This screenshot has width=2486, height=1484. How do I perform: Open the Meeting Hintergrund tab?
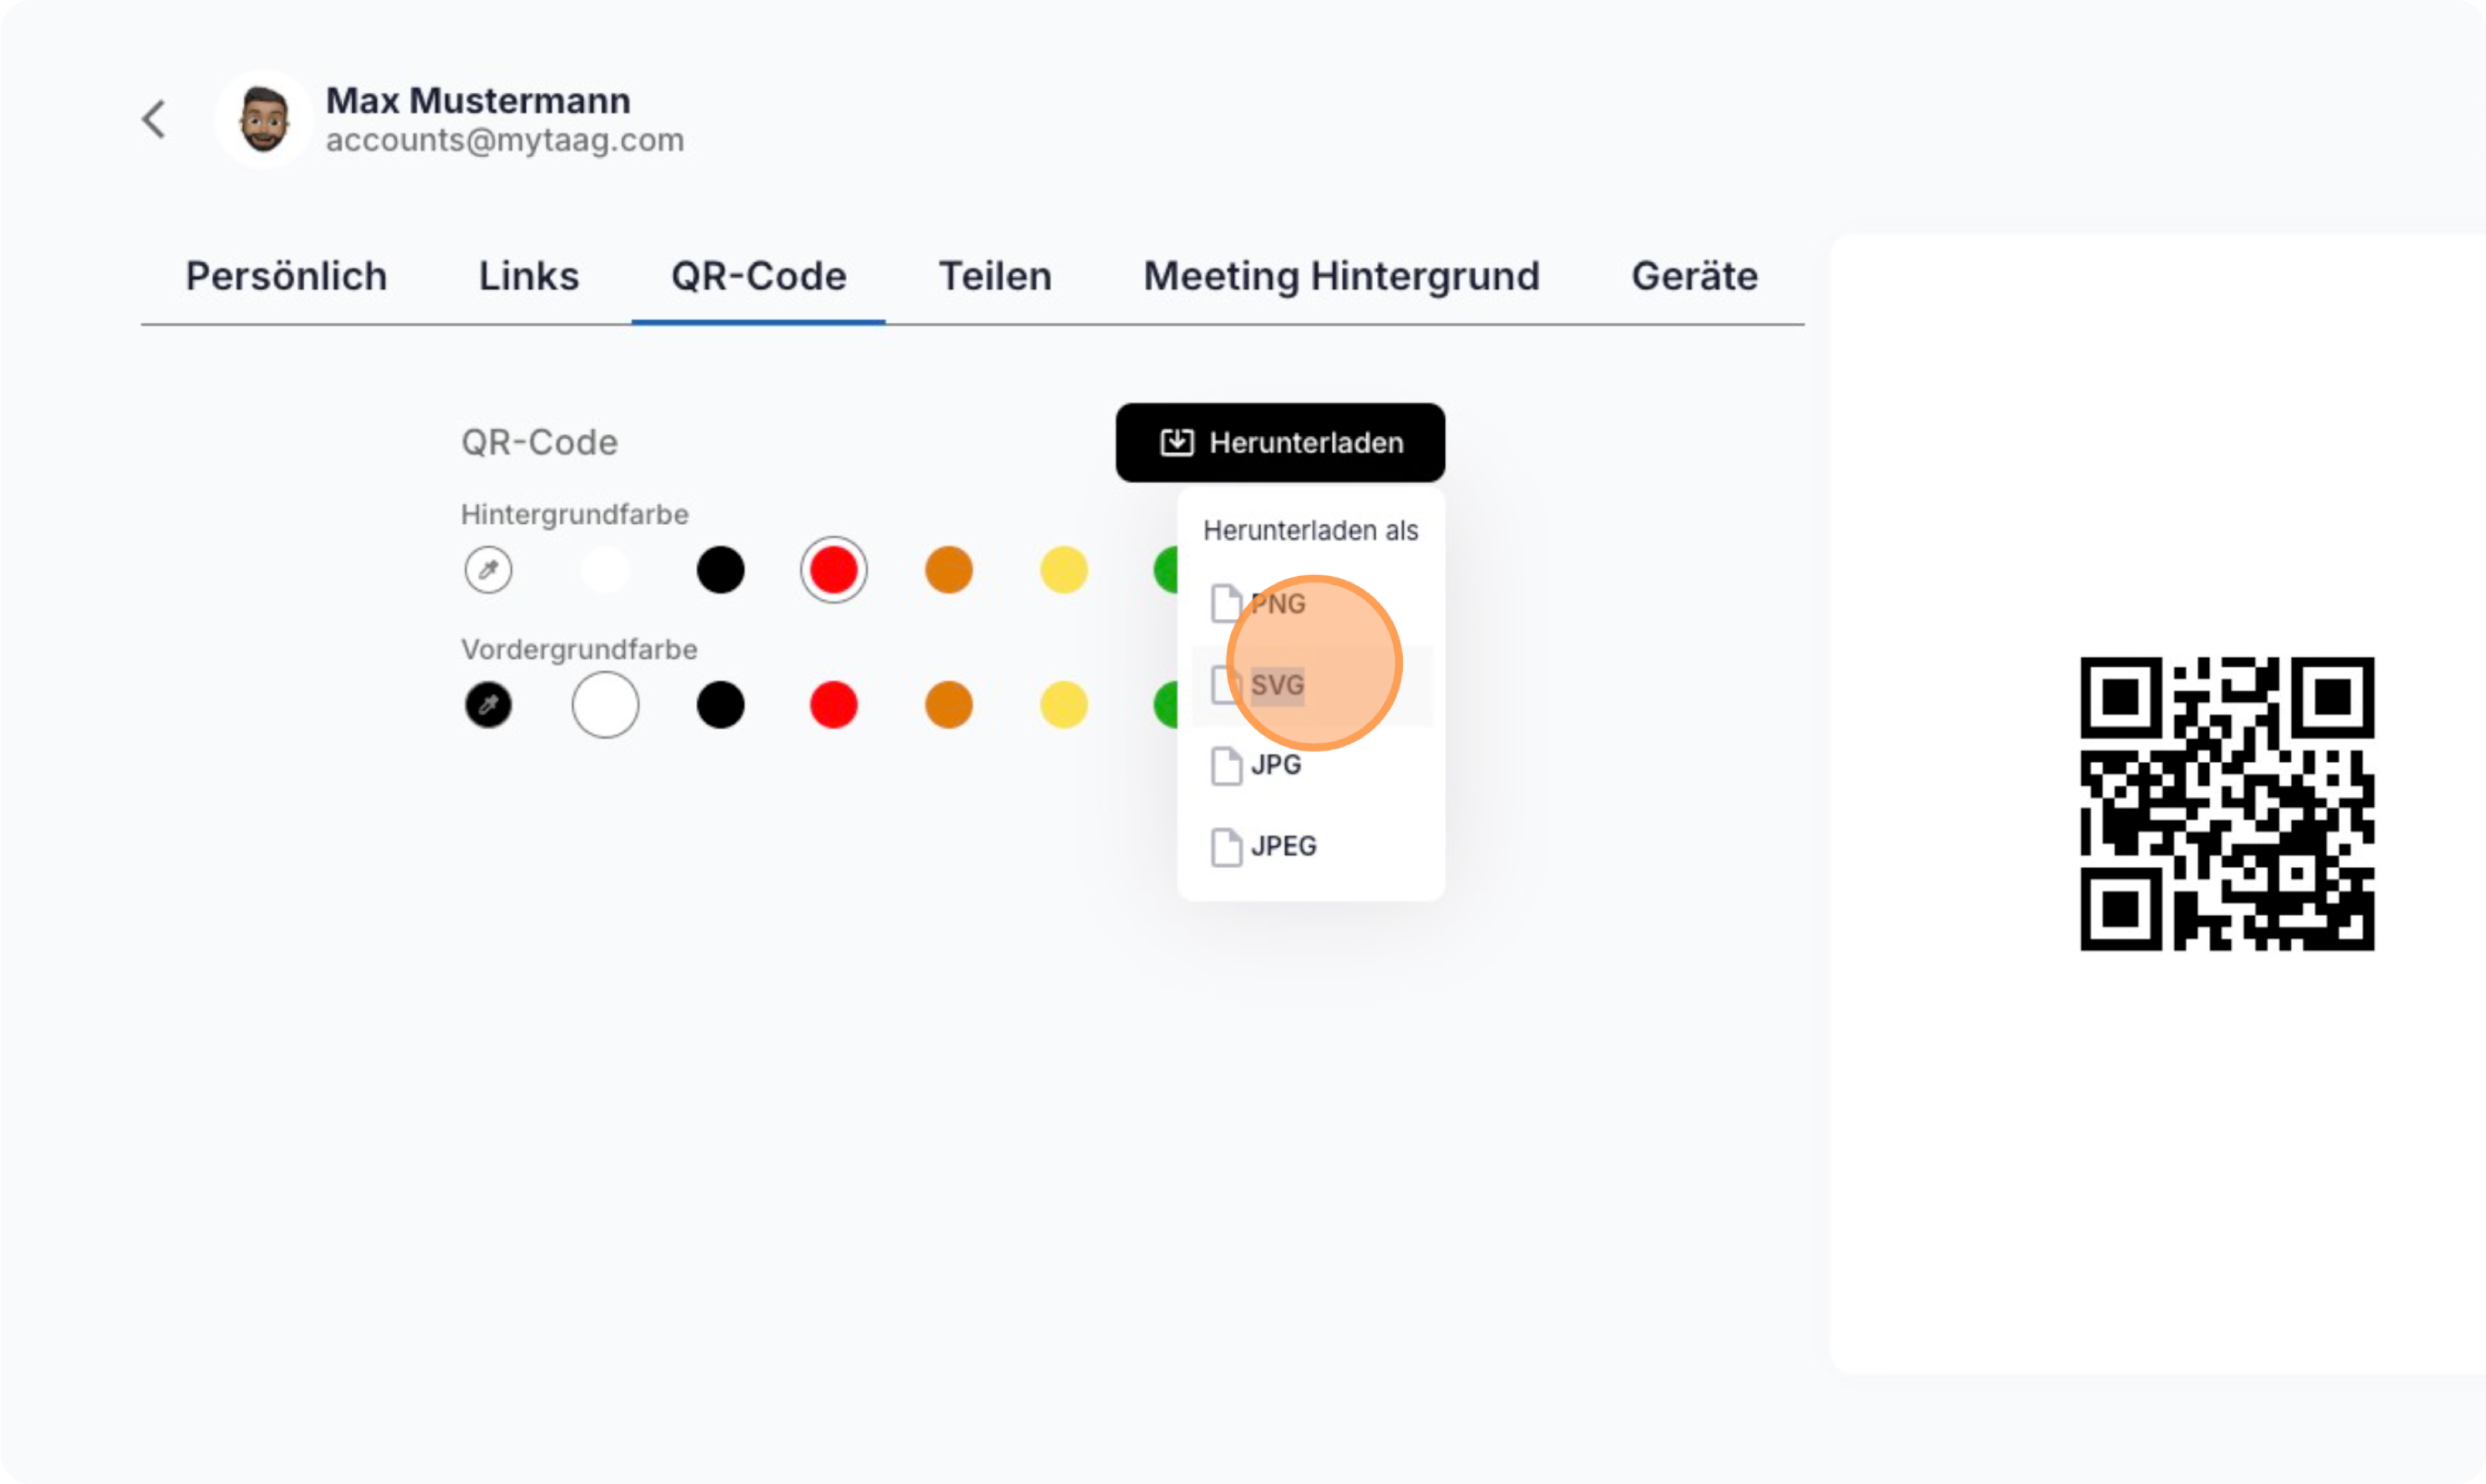tap(1341, 276)
